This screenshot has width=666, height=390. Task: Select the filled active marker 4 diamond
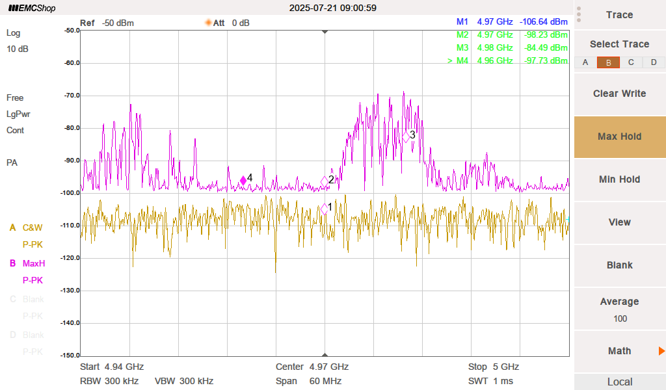243,180
